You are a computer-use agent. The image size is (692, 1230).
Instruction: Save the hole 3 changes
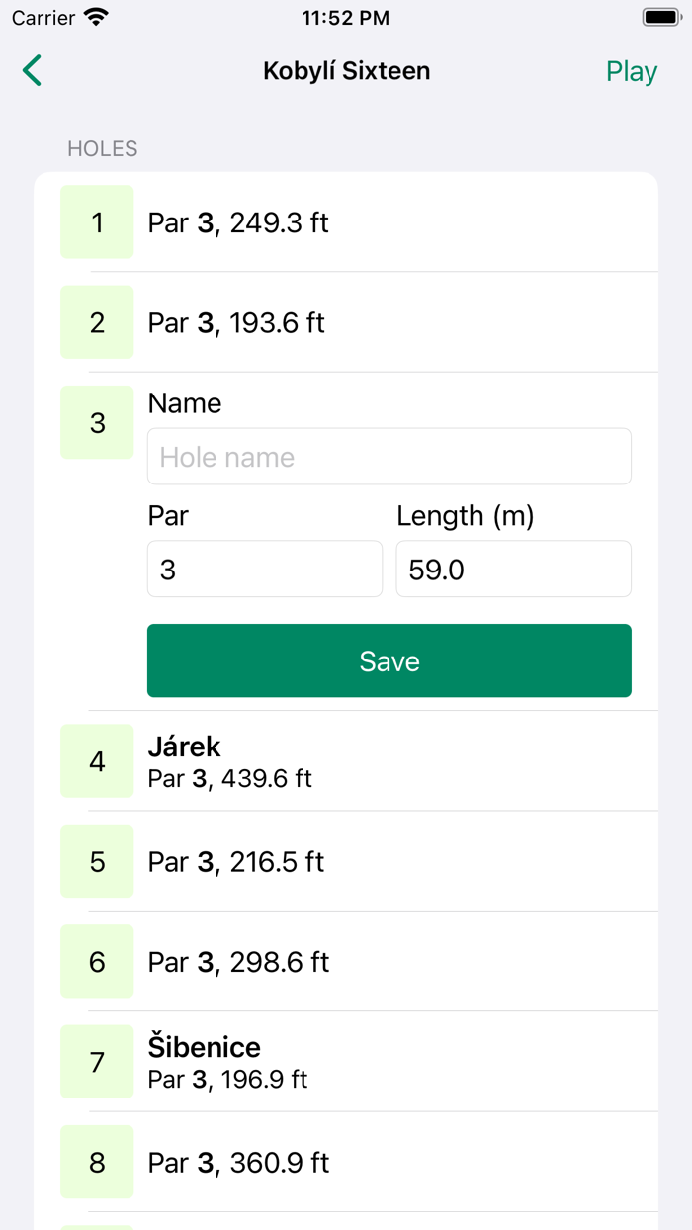click(389, 660)
